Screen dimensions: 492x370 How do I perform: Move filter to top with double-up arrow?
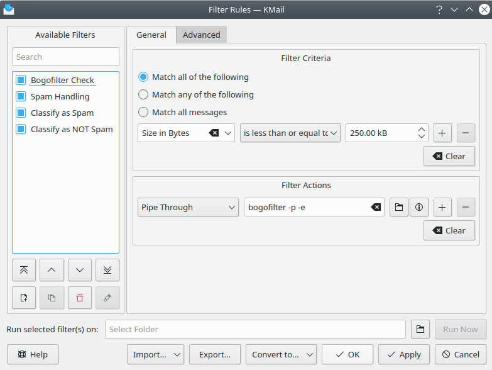(x=24, y=270)
